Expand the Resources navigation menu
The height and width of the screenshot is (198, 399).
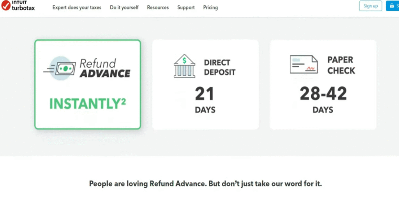[x=158, y=7]
